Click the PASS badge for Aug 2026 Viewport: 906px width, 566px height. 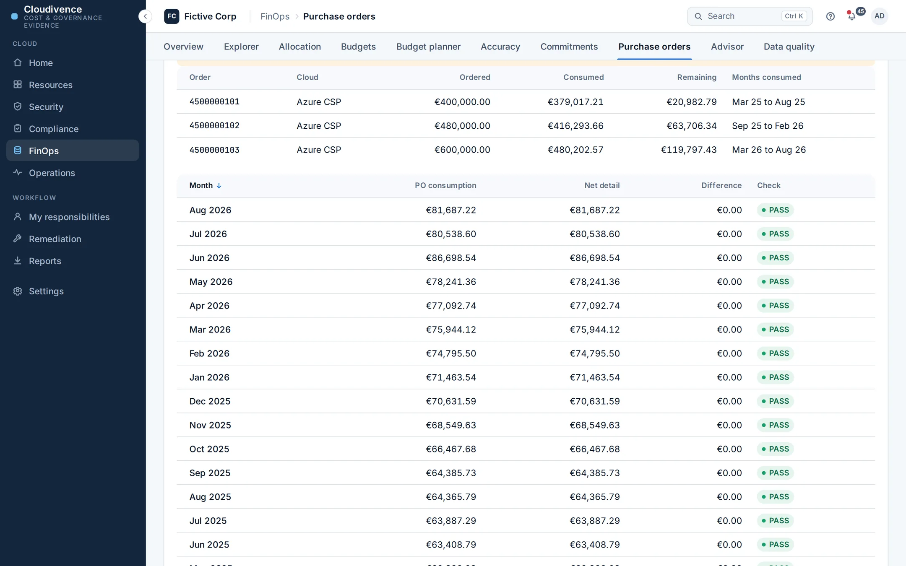(775, 210)
